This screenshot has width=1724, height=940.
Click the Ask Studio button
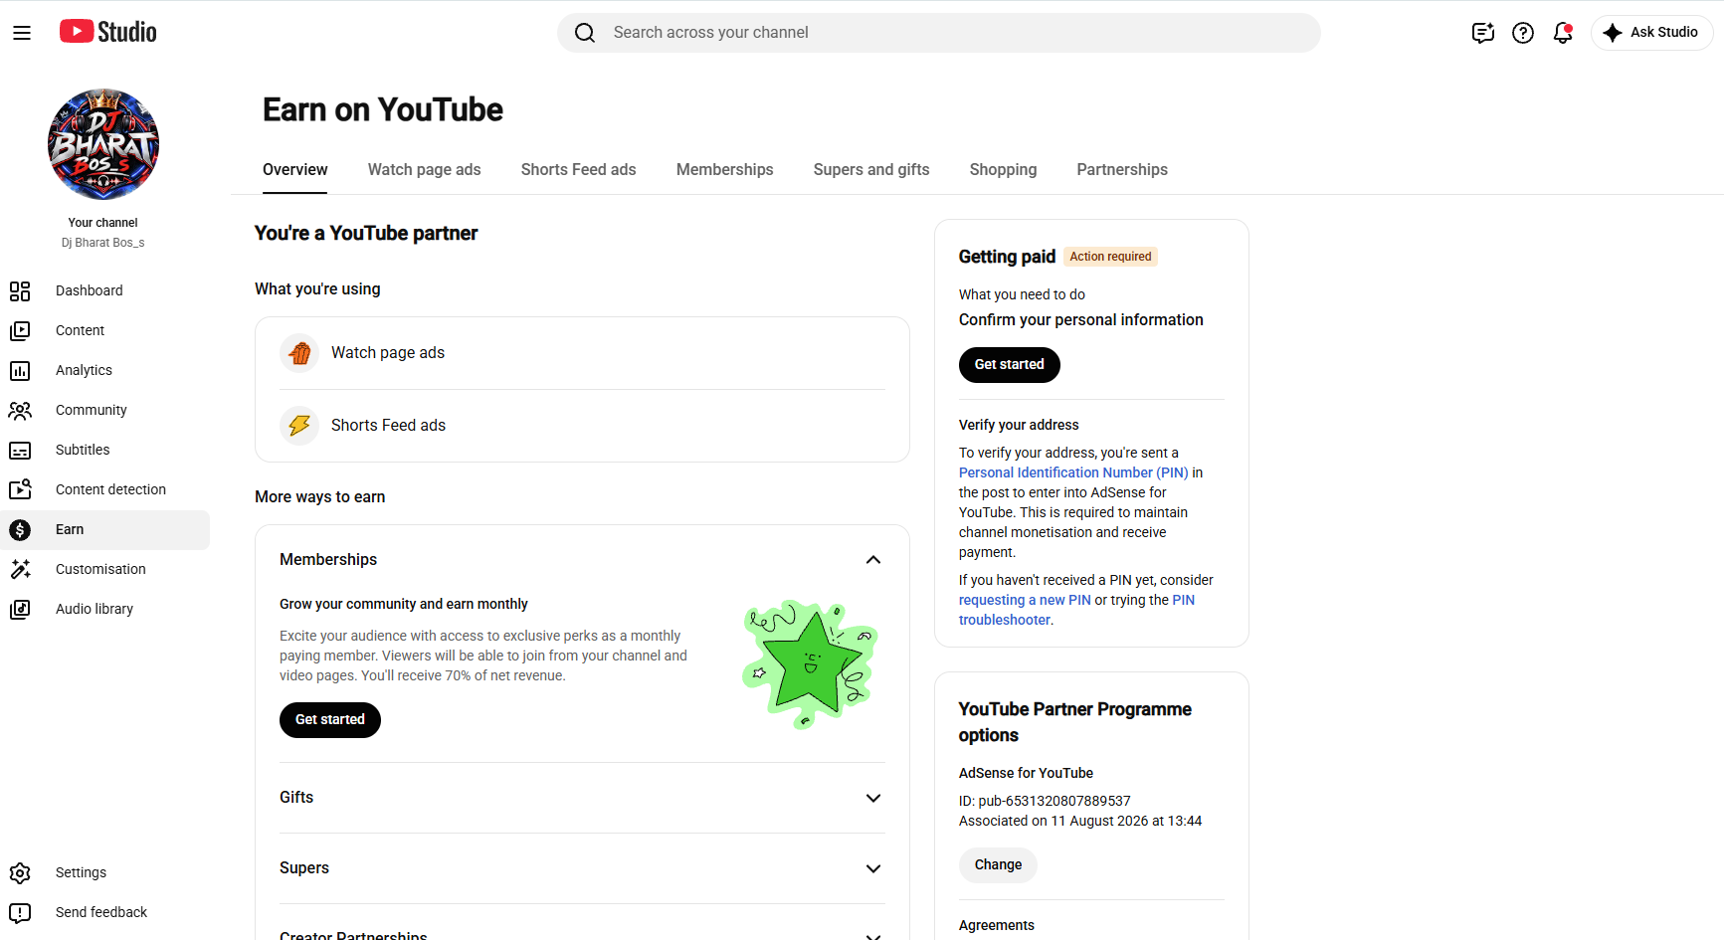1651,33
